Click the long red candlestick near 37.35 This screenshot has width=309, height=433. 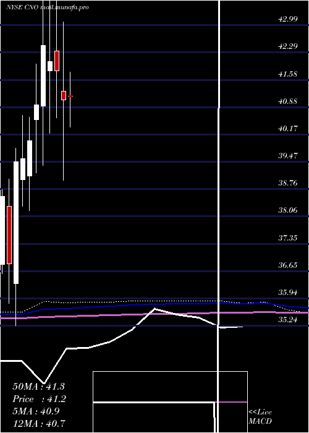tap(9, 235)
